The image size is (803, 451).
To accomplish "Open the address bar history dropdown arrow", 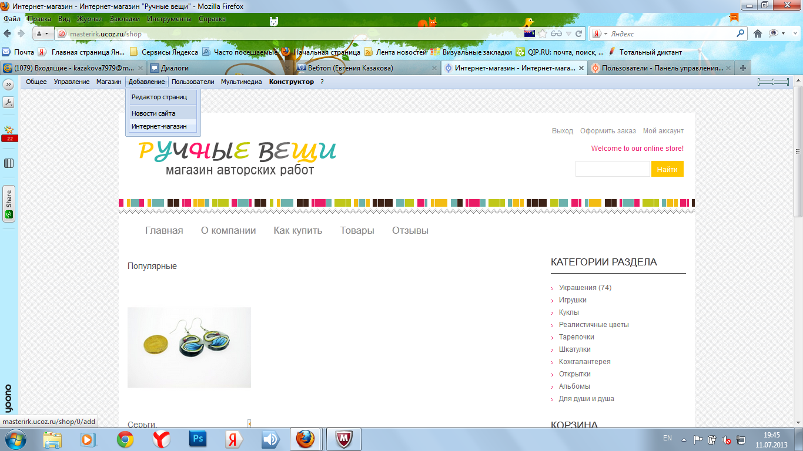I will [x=569, y=33].
